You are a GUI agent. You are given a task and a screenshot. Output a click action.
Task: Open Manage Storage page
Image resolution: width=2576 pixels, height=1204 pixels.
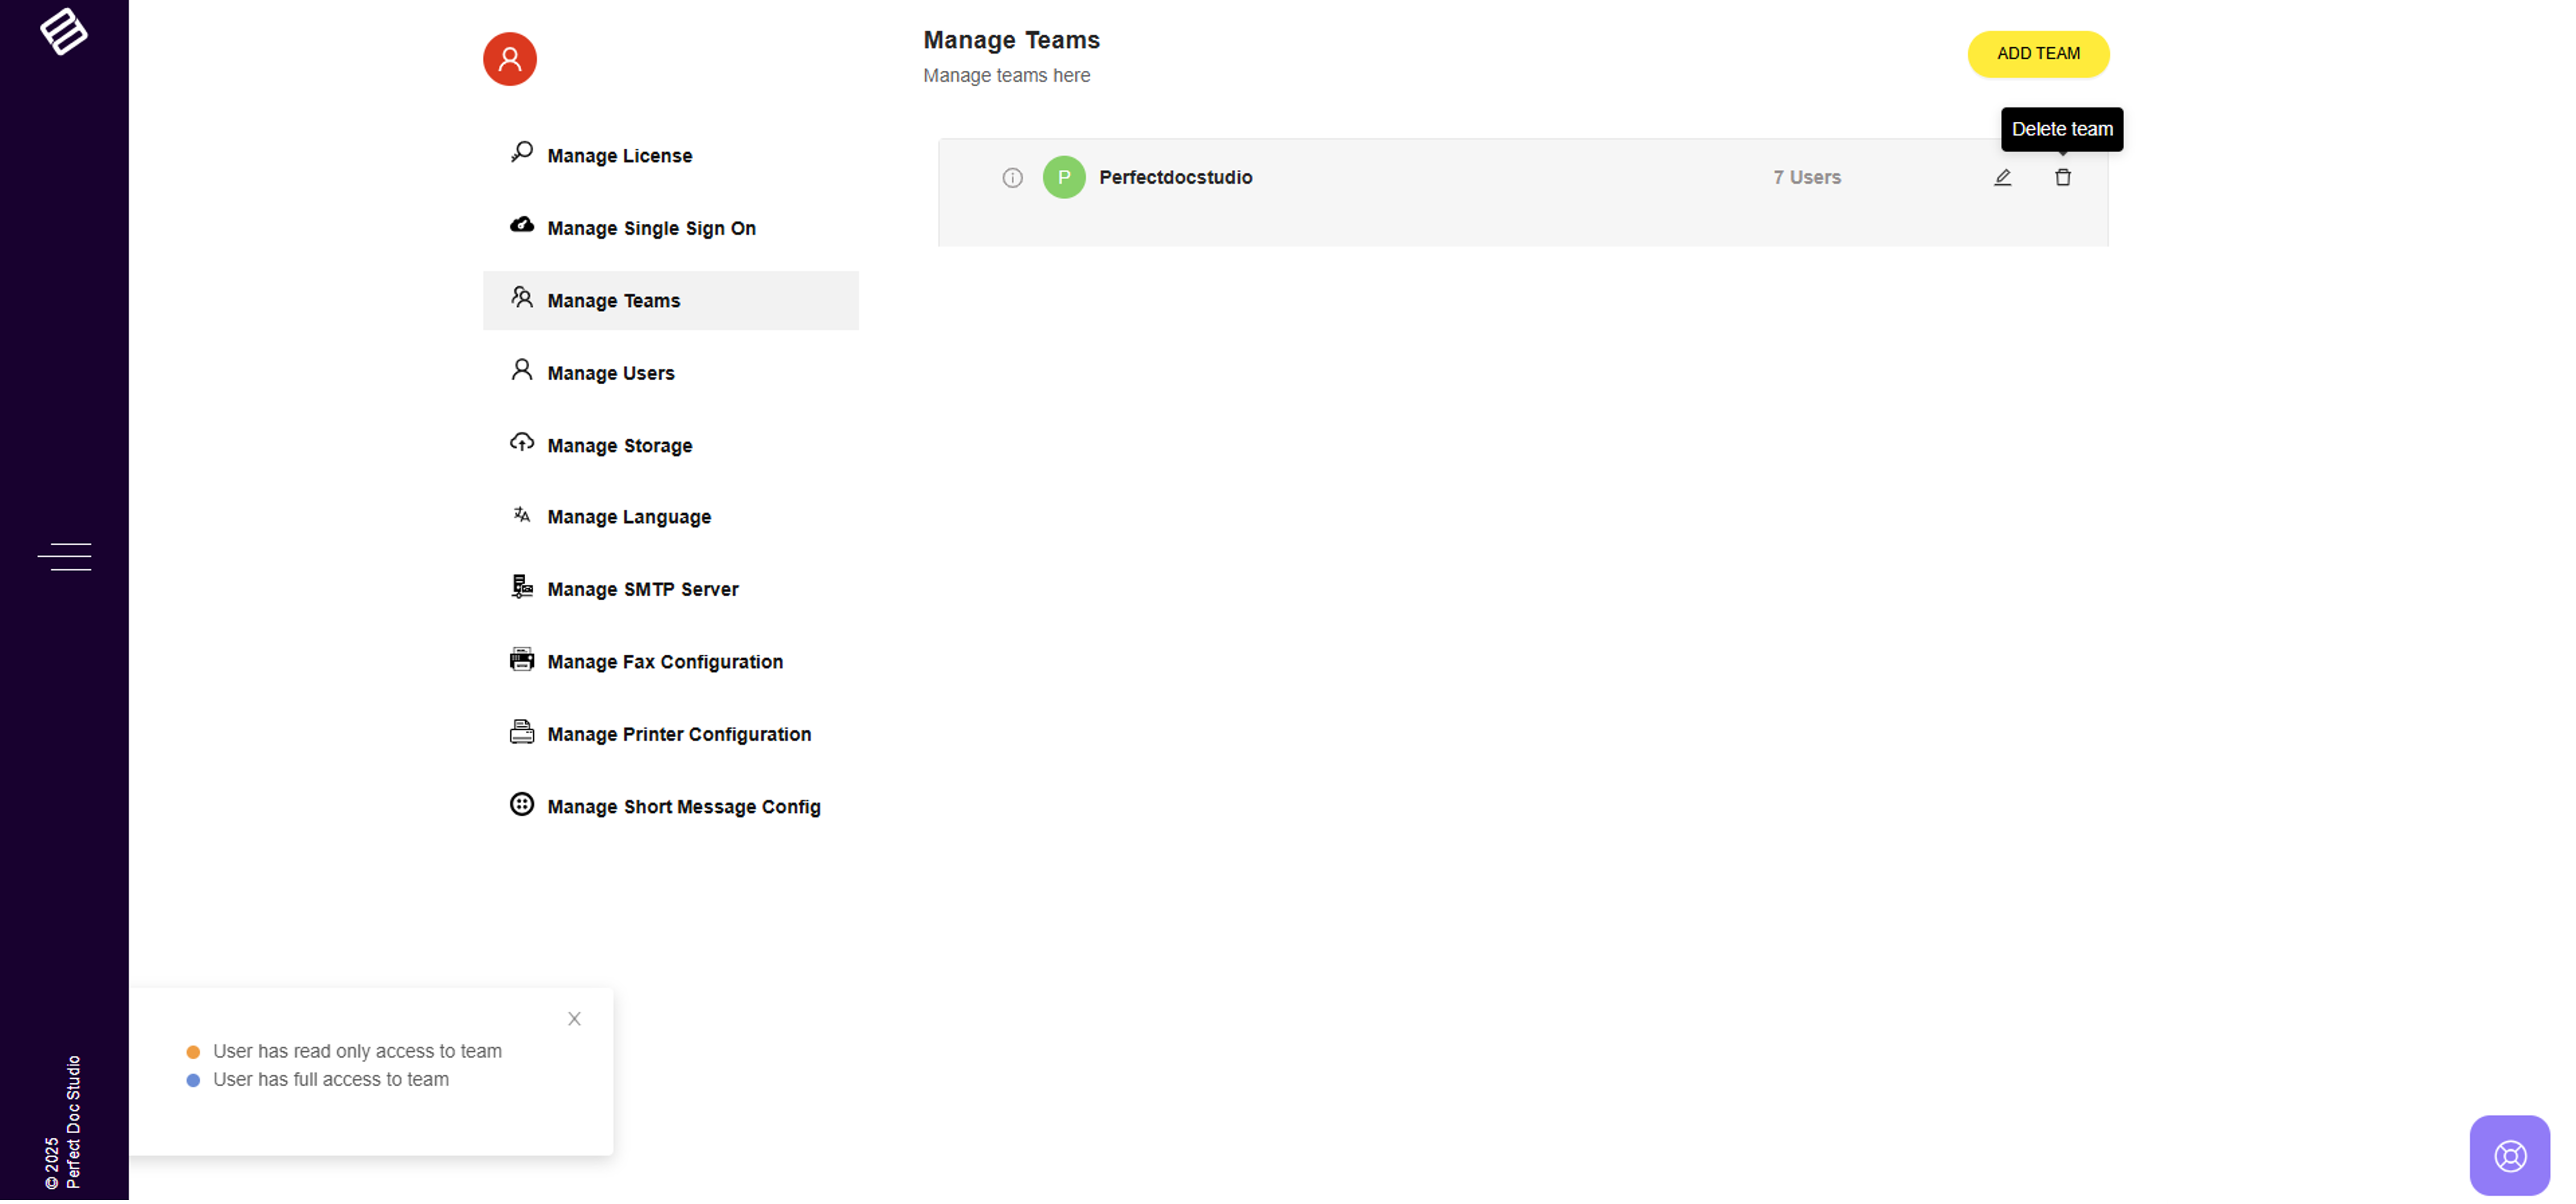(619, 446)
